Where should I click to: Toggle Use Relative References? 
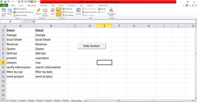point(23,12)
